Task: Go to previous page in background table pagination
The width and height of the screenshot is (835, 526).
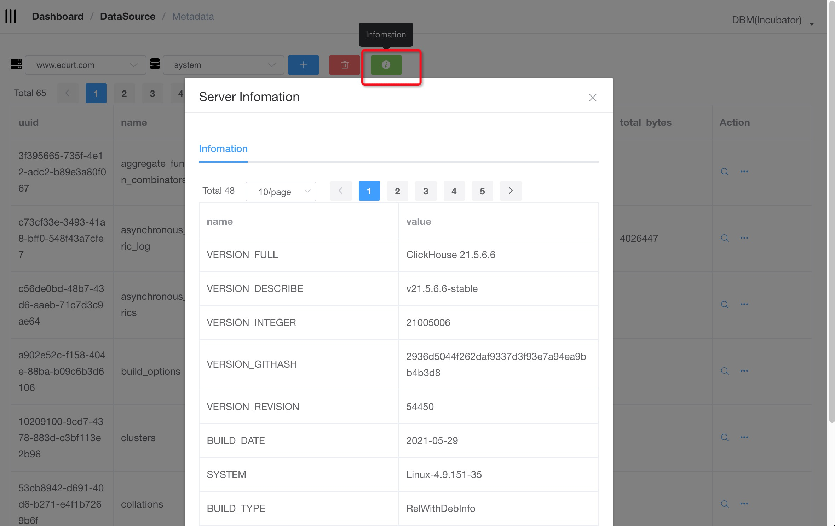Action: [68, 93]
